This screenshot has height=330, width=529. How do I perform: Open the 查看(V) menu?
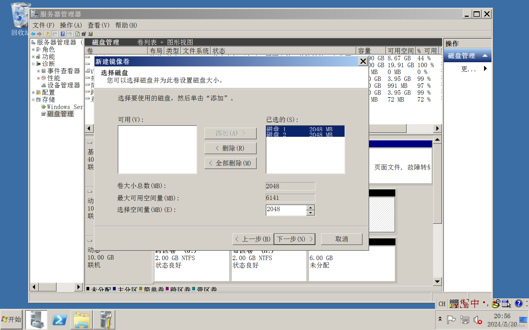click(x=99, y=25)
